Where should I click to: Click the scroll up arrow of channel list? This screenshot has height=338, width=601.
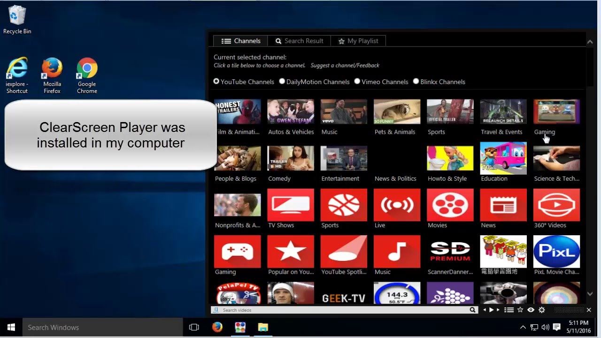coord(590,42)
